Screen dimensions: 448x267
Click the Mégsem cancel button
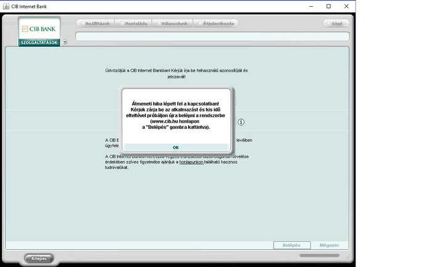(x=329, y=245)
